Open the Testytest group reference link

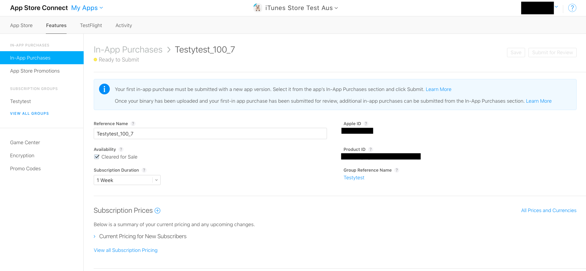354,178
